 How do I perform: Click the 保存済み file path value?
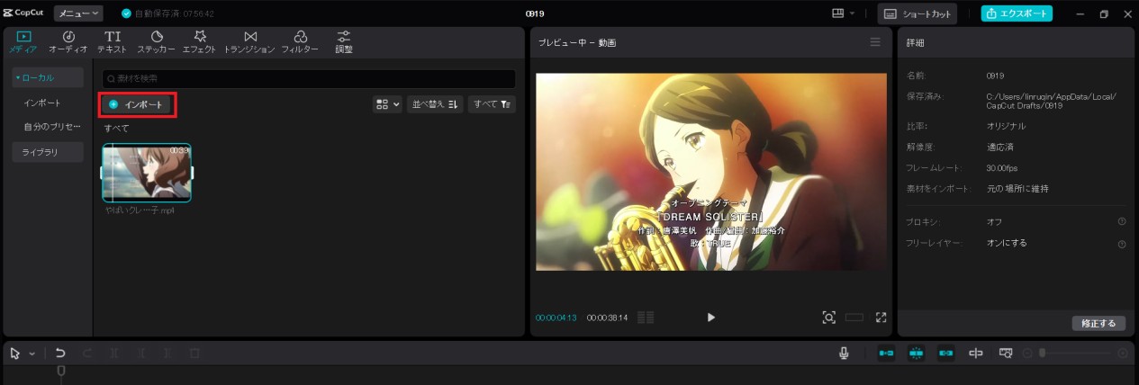tap(1051, 100)
